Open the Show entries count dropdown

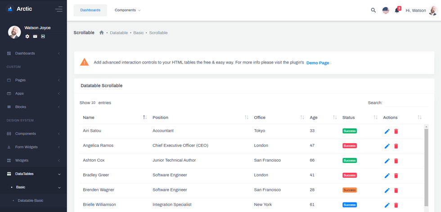click(x=94, y=103)
